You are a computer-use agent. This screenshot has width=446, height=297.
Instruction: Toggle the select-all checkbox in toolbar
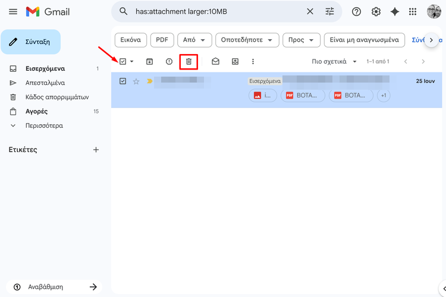123,61
